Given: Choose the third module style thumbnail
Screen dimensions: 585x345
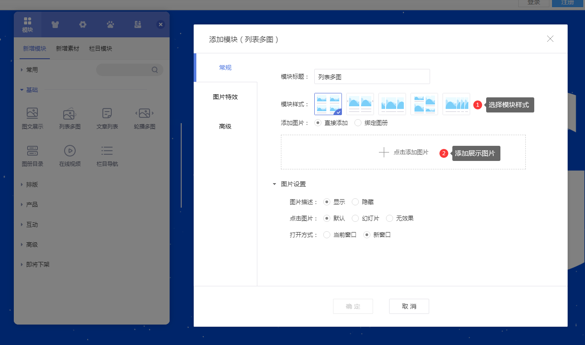Looking at the screenshot, I should pos(392,104).
